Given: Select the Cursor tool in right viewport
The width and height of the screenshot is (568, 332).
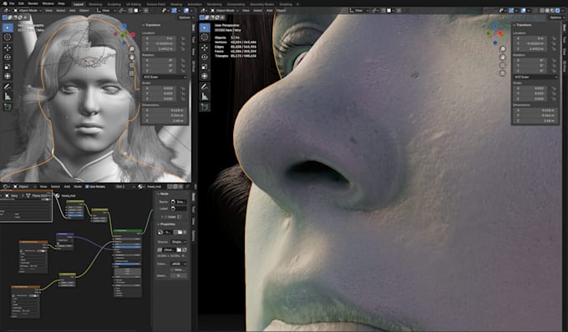Looking at the screenshot, I should 205,38.
